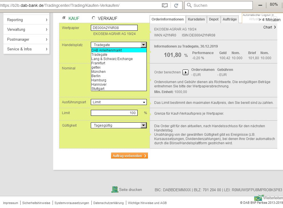Choose DAB Anleihenmarkt from list

point(119,50)
